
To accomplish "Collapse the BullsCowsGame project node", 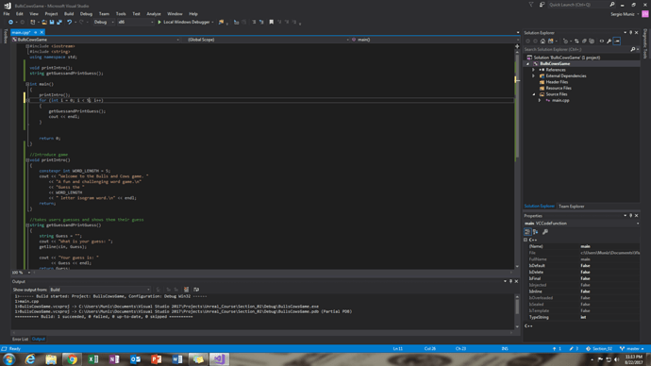I will pos(527,64).
